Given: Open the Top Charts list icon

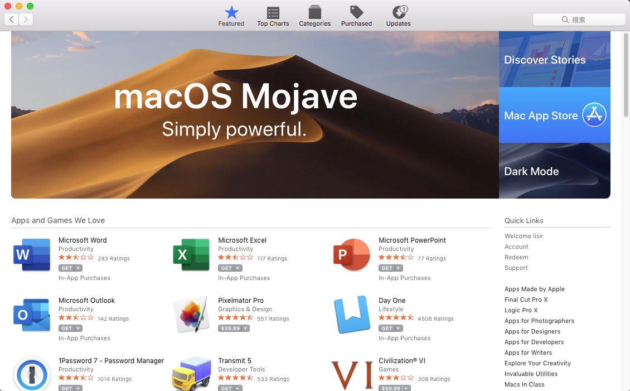Looking at the screenshot, I should [x=273, y=12].
